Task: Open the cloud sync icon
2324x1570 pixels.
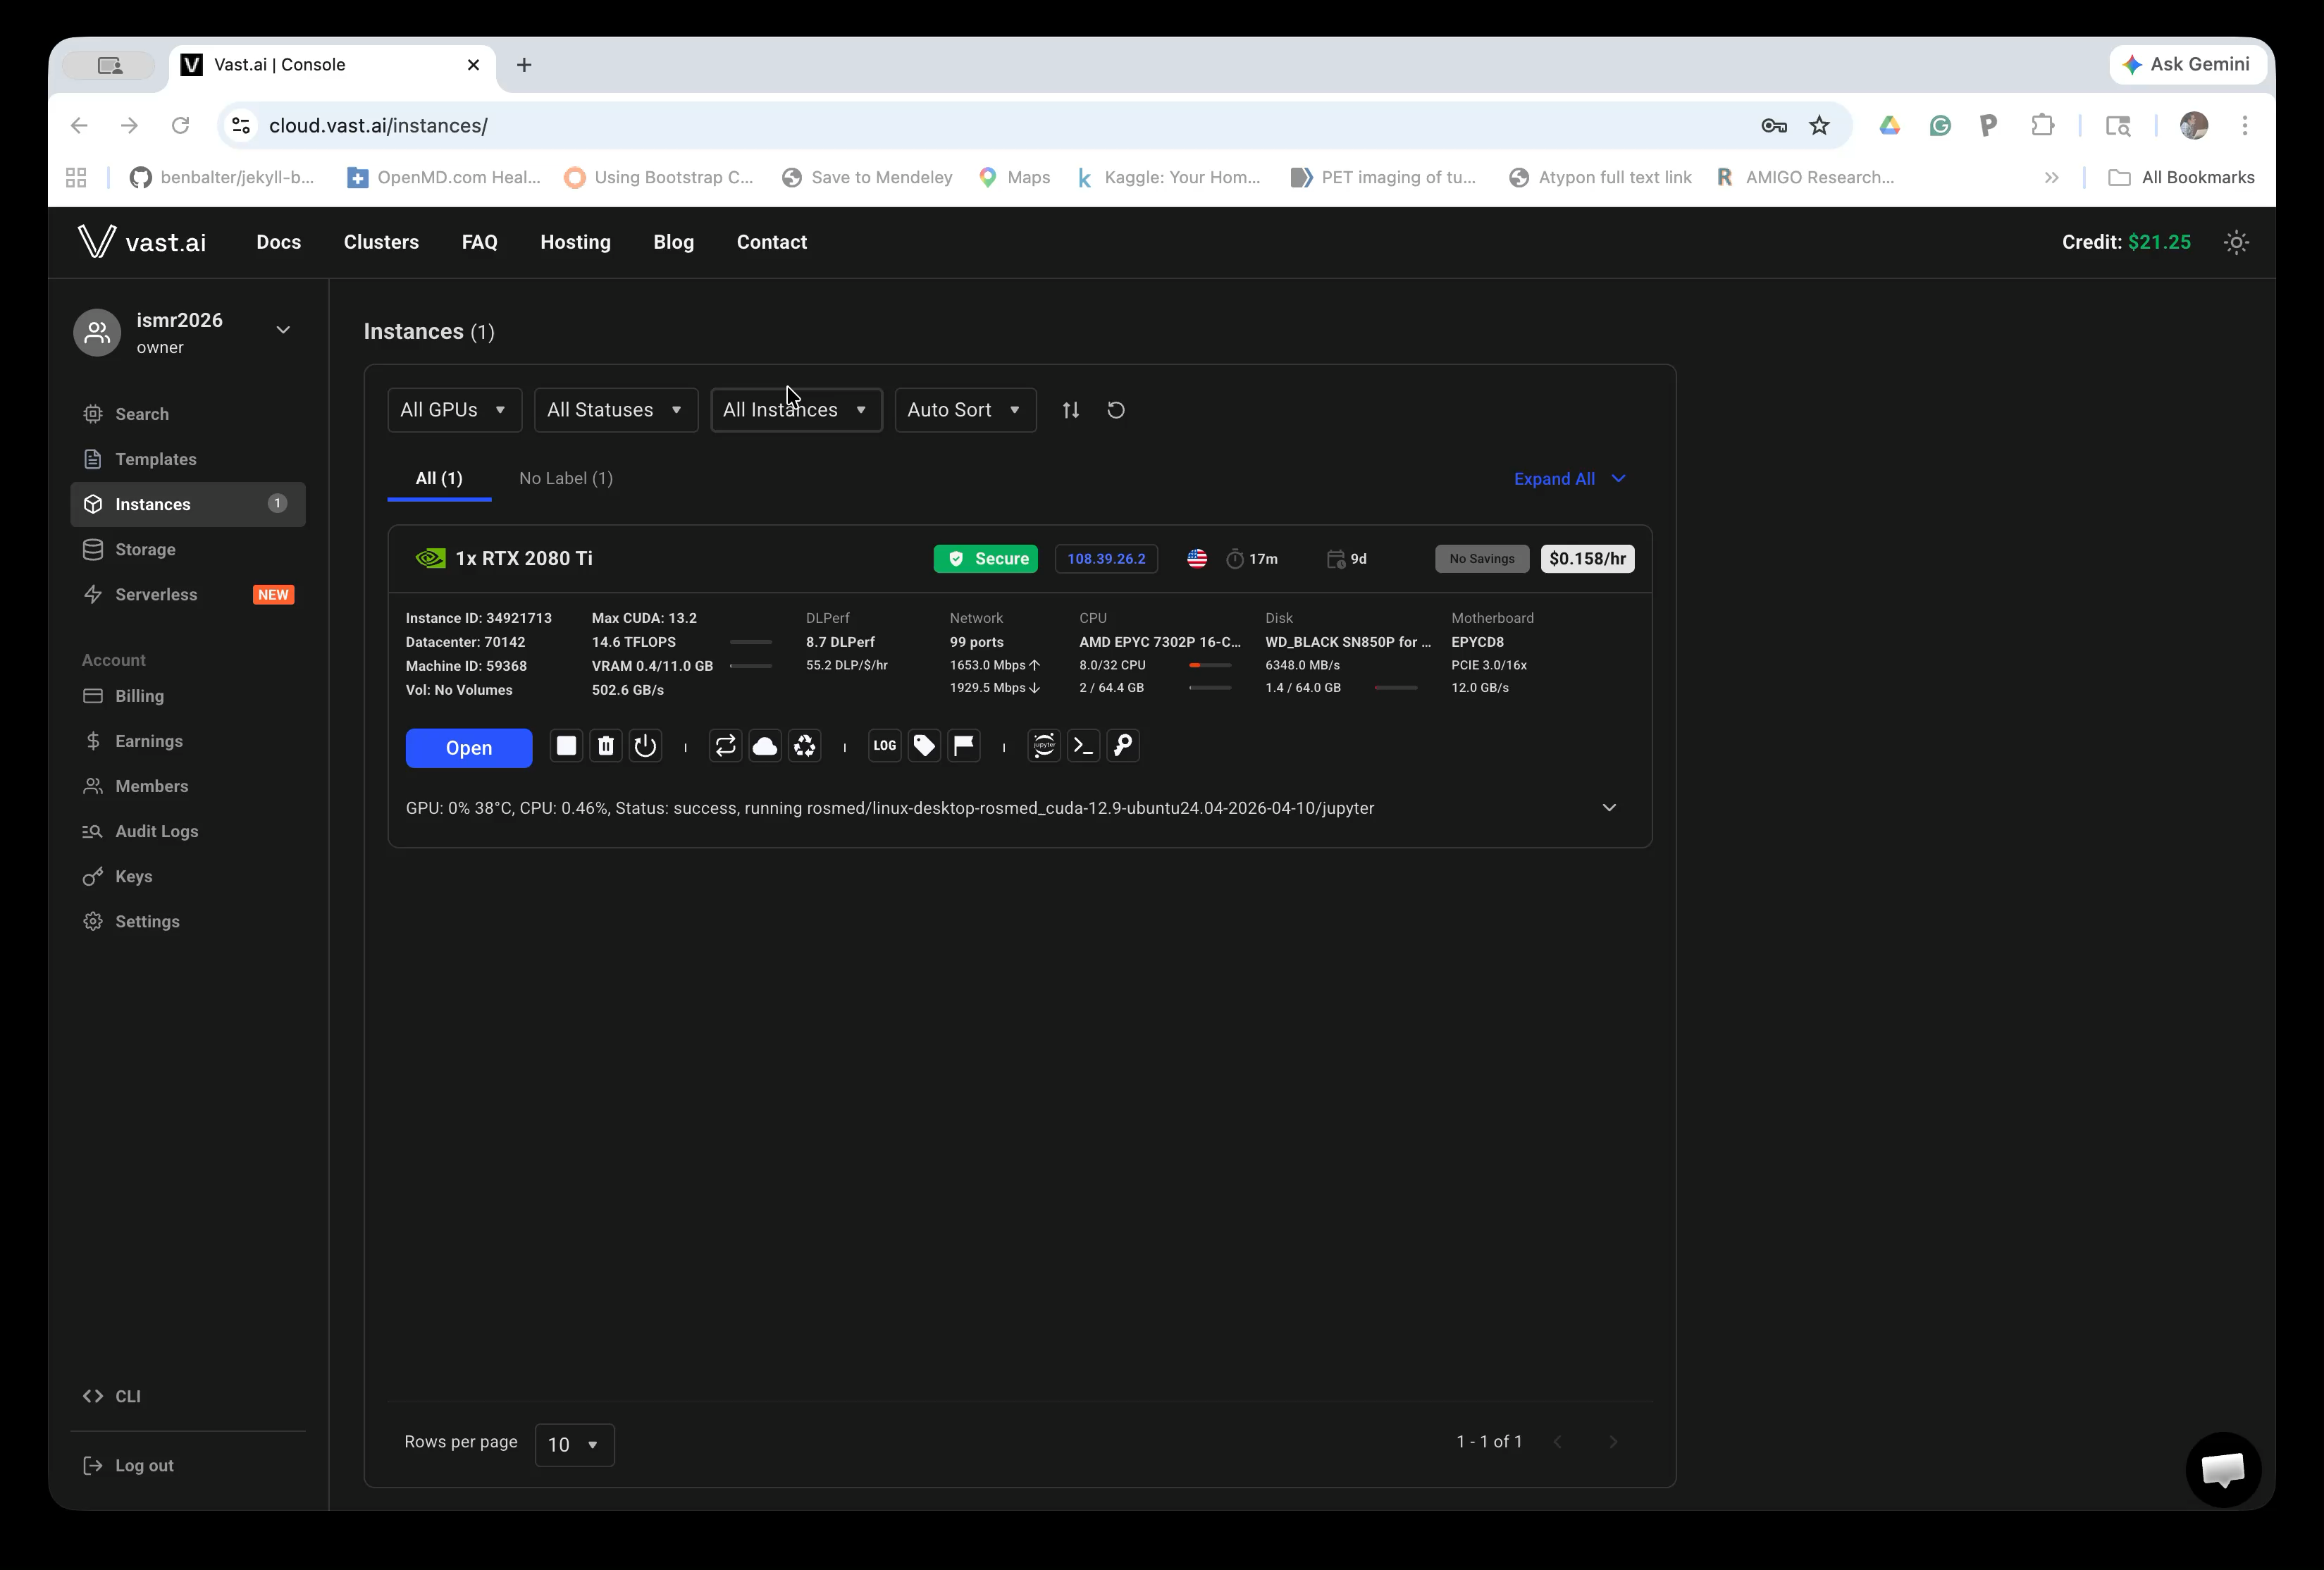Action: tap(765, 746)
